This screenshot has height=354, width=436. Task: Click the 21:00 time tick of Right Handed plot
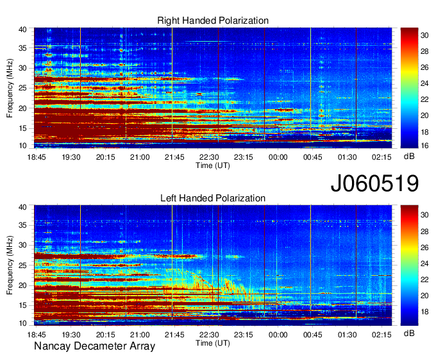tap(140, 157)
